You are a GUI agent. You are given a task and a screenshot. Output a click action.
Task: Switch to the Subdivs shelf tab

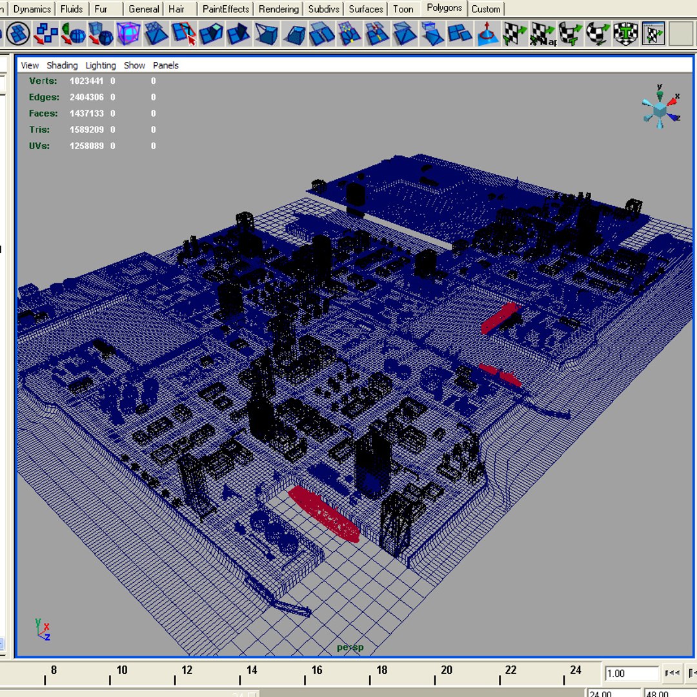(323, 9)
